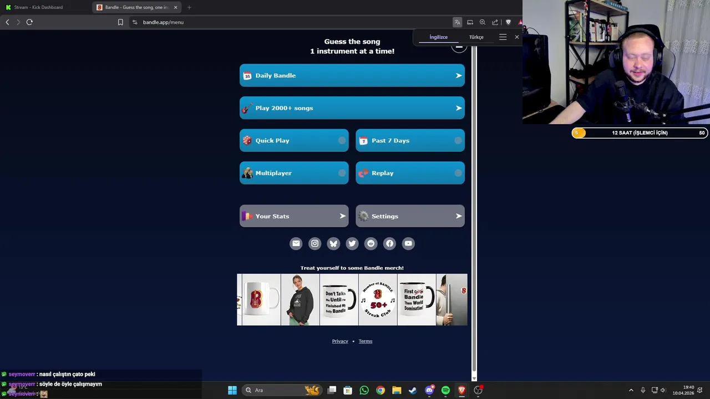Screen dimensions: 710x399
Task: Click the guitar icon on Play 2000+ songs
Action: click(247, 108)
